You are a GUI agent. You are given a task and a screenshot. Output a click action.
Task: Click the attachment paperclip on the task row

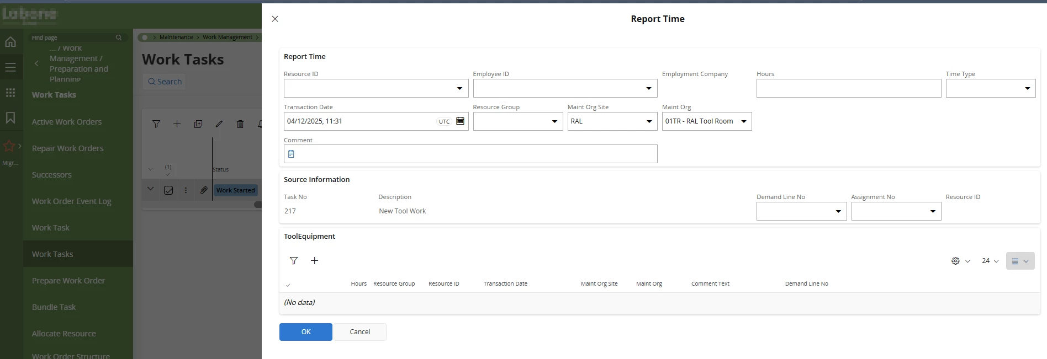pyautogui.click(x=204, y=190)
